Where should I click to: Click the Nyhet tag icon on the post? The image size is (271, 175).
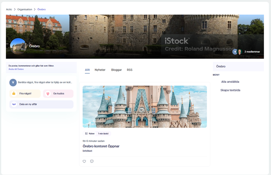point(86,134)
